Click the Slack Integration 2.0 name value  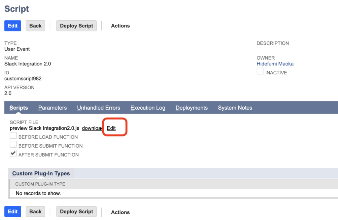click(28, 64)
